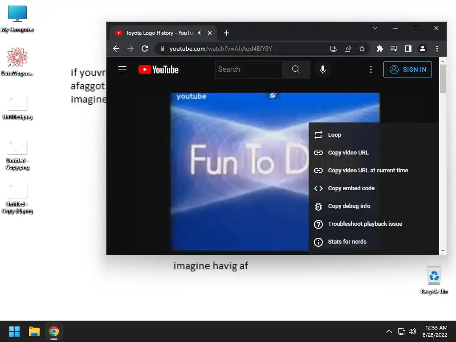Image resolution: width=456 pixels, height=342 pixels.
Task: Toggle the Chrome side panel icon
Action: click(408, 49)
